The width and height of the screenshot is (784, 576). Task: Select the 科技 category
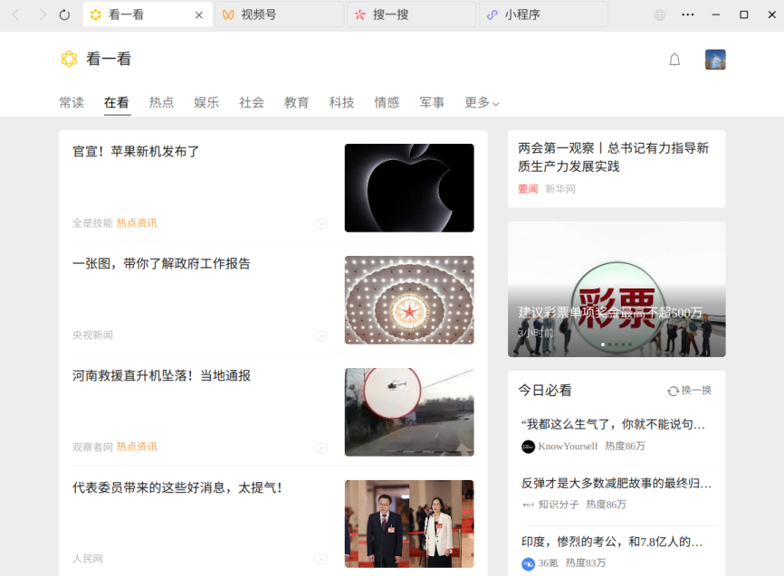tap(341, 103)
